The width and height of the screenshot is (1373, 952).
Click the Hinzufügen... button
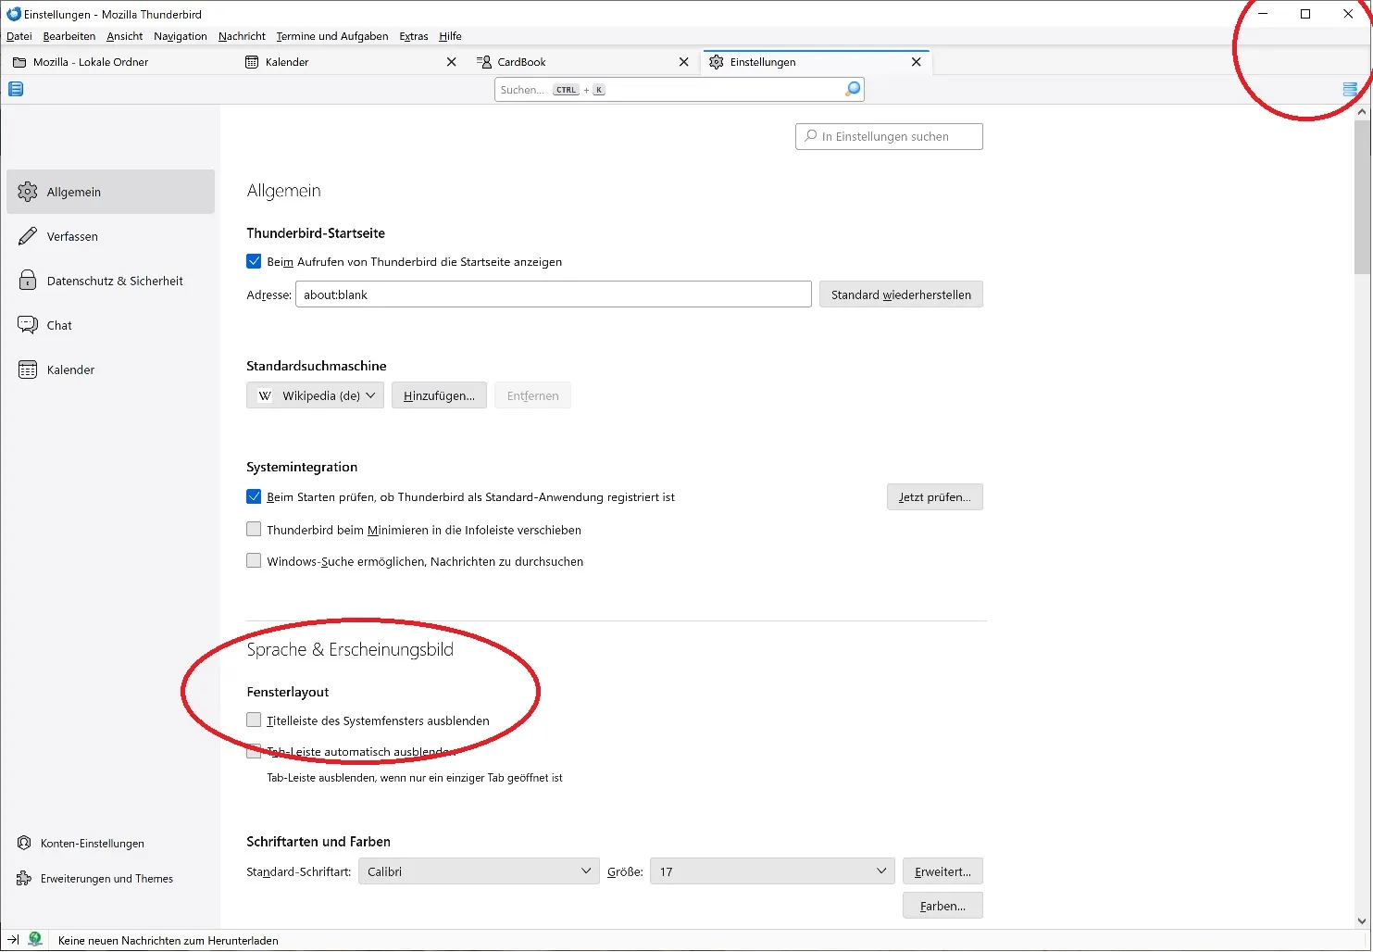click(439, 395)
